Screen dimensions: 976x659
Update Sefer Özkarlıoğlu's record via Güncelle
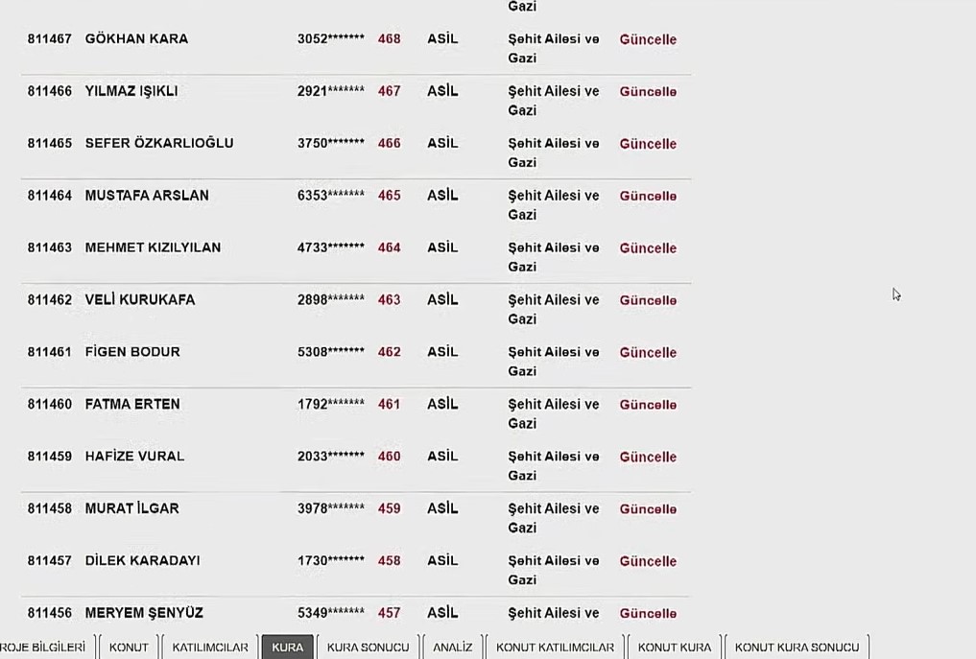[648, 144]
